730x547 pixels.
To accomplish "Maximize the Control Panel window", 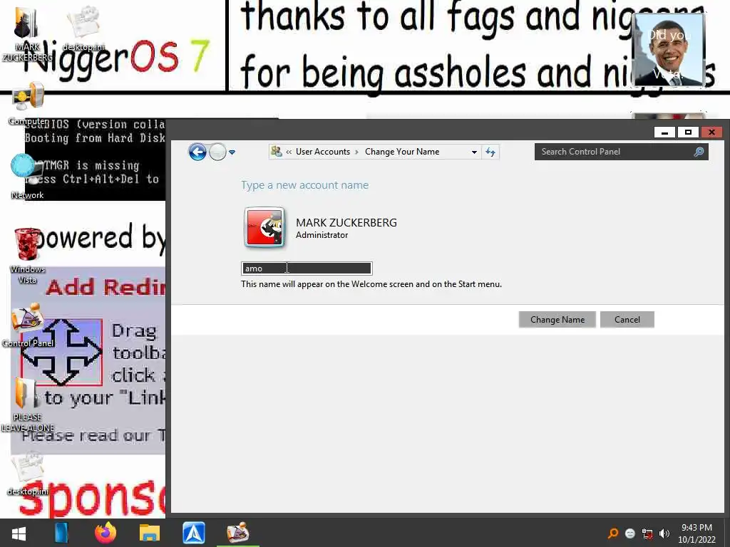I will coord(688,132).
